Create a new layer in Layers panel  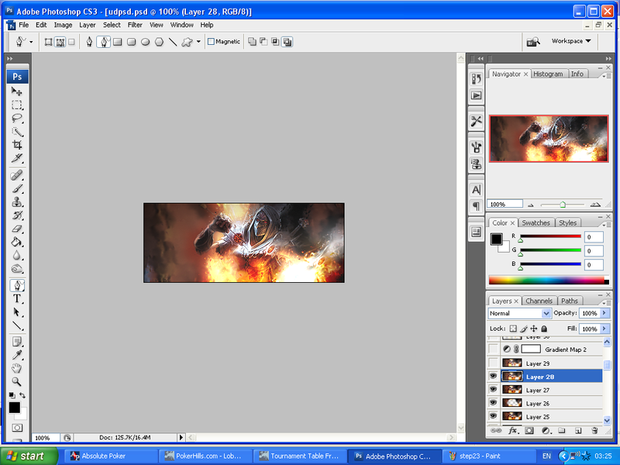[x=578, y=431]
